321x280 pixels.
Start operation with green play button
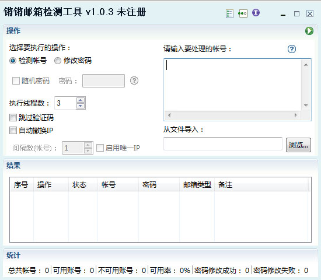(x=309, y=31)
